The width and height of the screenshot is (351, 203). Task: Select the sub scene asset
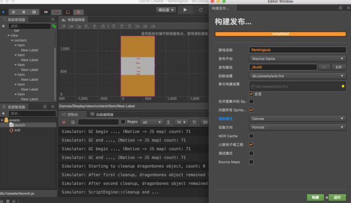(15, 130)
